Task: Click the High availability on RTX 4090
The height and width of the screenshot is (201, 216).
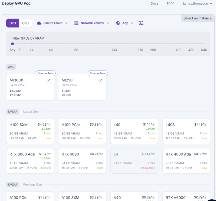Action: point(100,168)
